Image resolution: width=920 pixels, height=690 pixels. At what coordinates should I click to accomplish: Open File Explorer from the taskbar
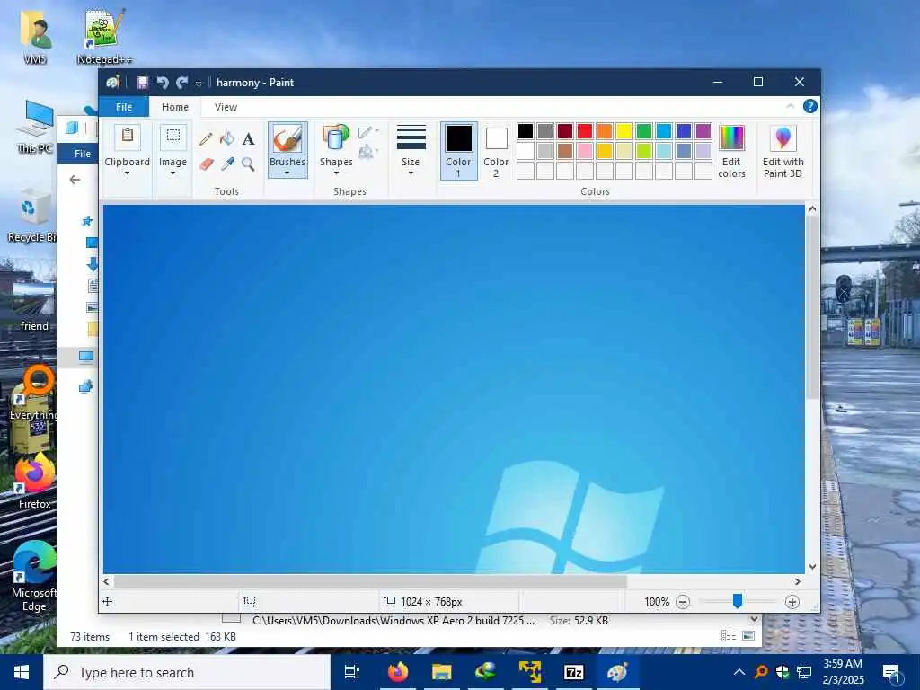coord(441,672)
